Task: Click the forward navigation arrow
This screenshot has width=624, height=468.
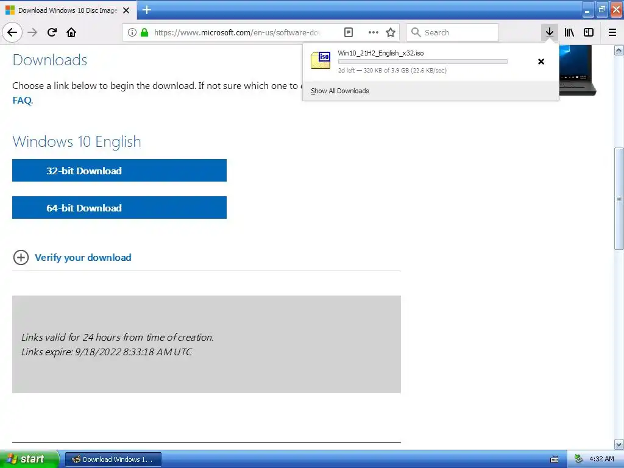Action: [32, 32]
